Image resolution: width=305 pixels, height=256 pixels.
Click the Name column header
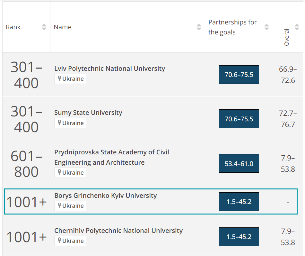tap(63, 27)
